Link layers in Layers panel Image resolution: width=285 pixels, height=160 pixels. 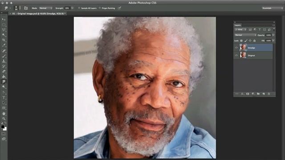click(237, 94)
